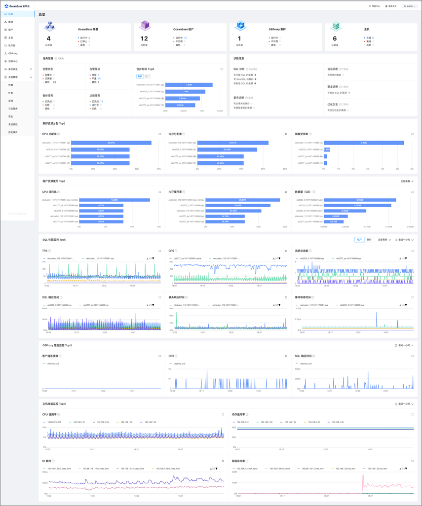Open the admin user dropdown
Viewport: 422px width, 506px height.
click(410, 6)
